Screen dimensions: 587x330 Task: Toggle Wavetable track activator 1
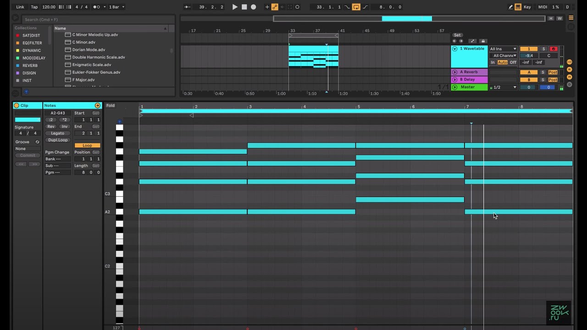(529, 49)
